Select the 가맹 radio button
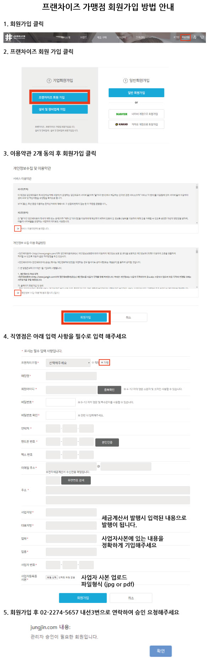 tap(102, 362)
